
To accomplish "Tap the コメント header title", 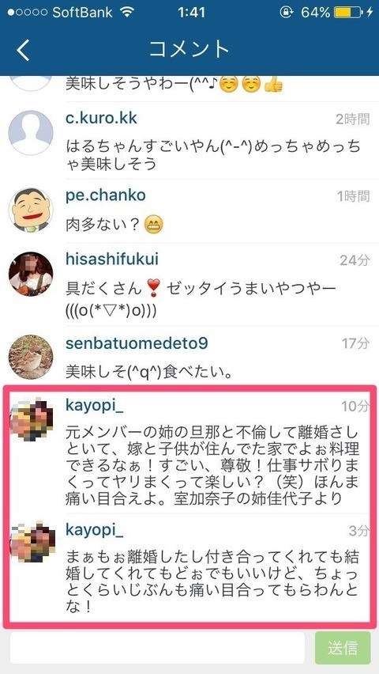I will tap(189, 50).
